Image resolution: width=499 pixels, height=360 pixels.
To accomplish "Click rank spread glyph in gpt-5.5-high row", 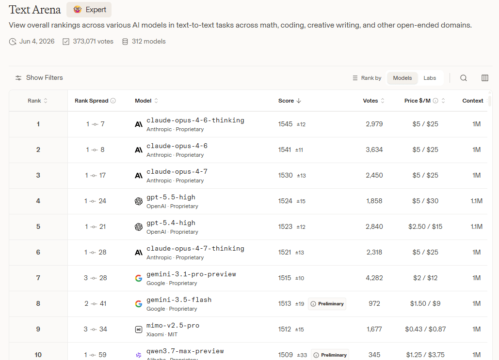I will click(93, 201).
